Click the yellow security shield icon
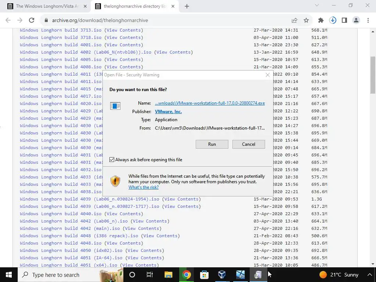Viewport: 376px width, 282px height. (115, 181)
